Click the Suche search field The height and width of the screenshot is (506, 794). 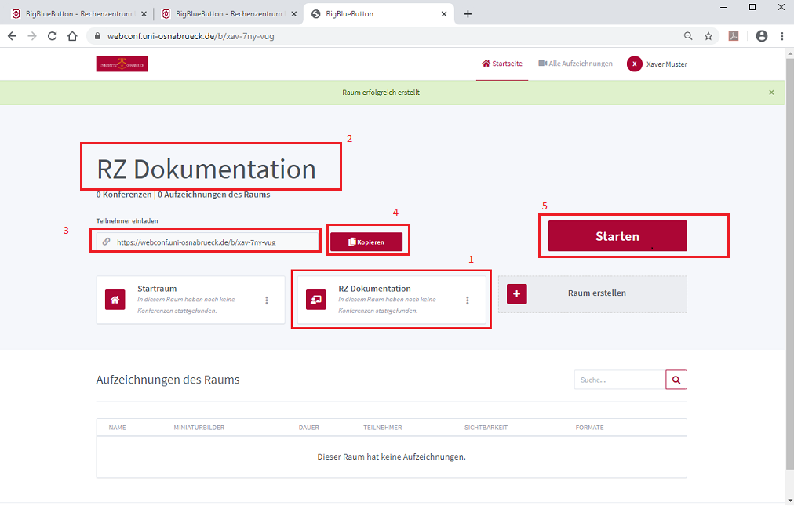(620, 380)
